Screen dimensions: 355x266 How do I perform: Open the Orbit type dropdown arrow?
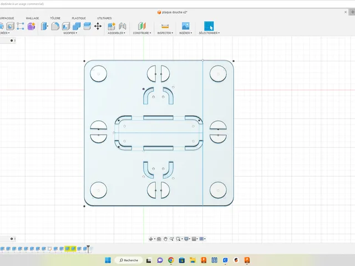click(155, 239)
